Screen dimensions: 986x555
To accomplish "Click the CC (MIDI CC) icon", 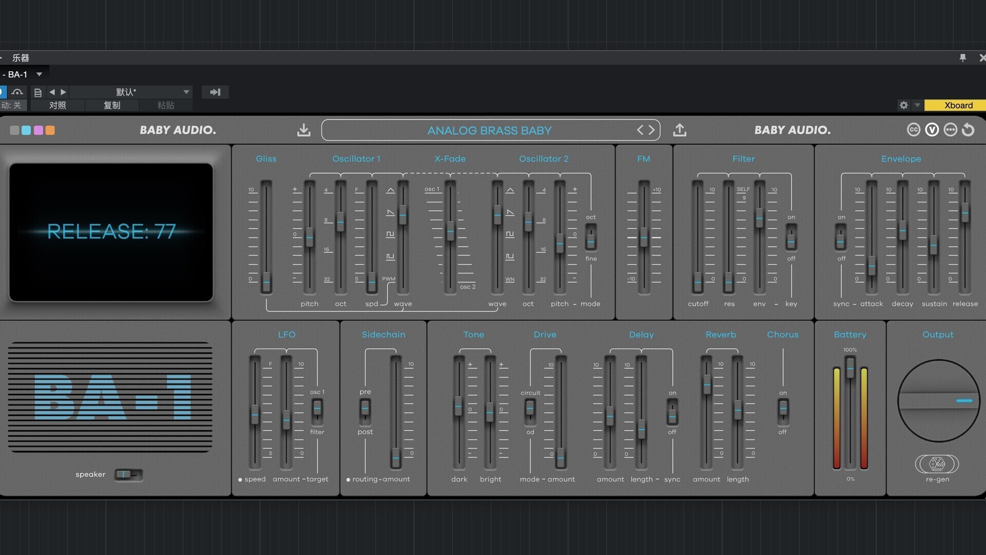I will (913, 130).
